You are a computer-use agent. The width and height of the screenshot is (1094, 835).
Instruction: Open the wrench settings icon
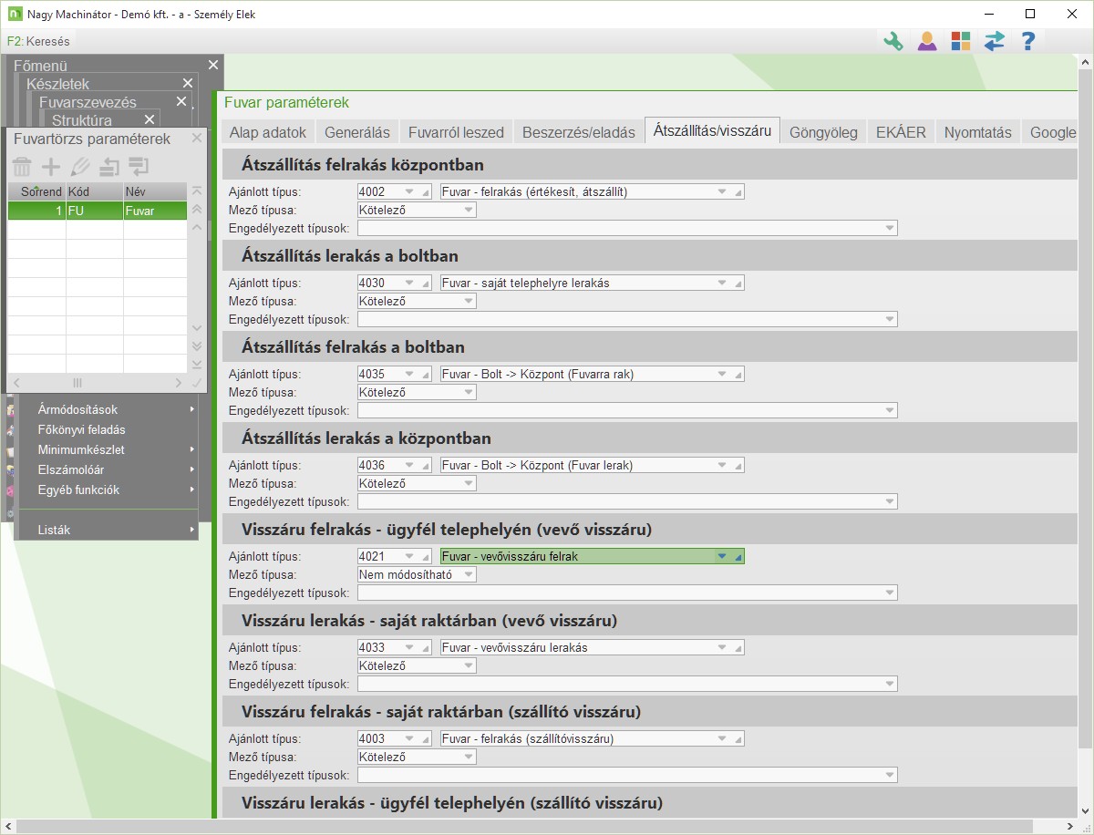893,40
